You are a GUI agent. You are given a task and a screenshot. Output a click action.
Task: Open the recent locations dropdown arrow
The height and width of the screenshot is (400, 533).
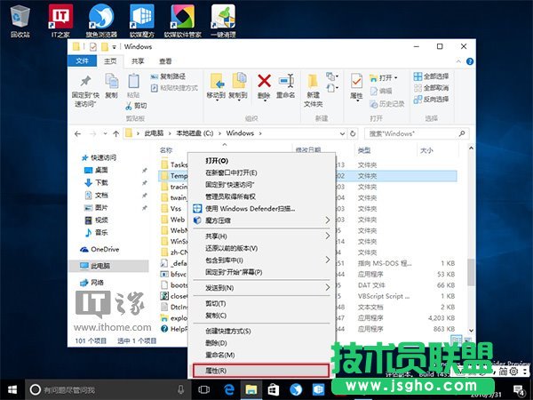tap(105, 133)
